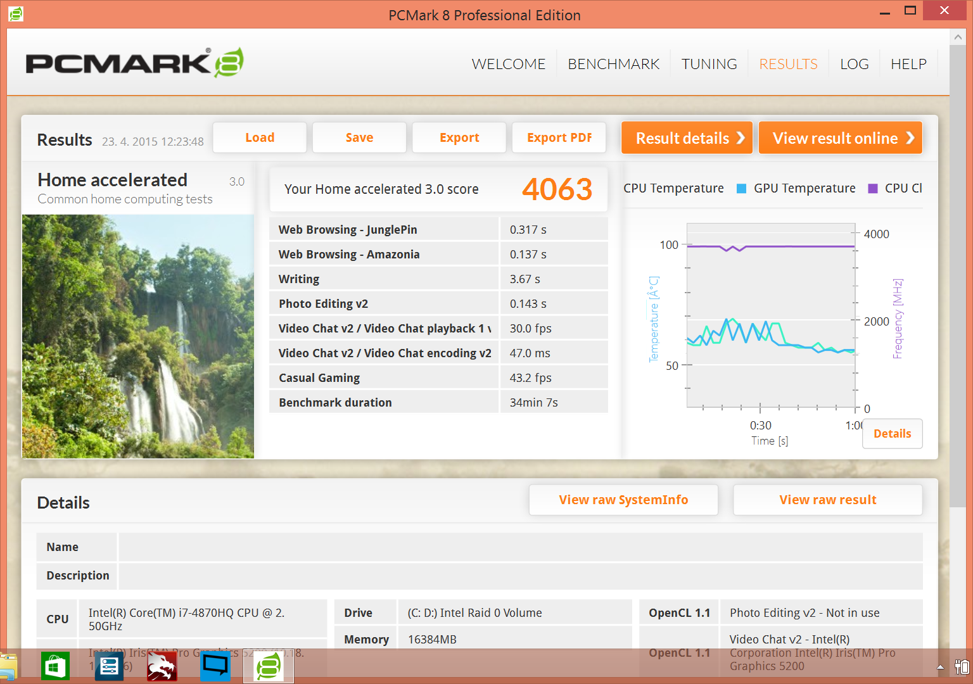This screenshot has height=684, width=973.
Task: Open the TUNING tab
Action: point(709,64)
